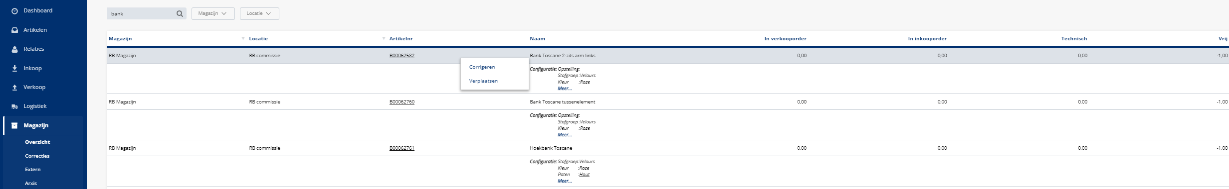Open the Artikelen inbox icon
The width and height of the screenshot is (1229, 189).
coord(14,30)
